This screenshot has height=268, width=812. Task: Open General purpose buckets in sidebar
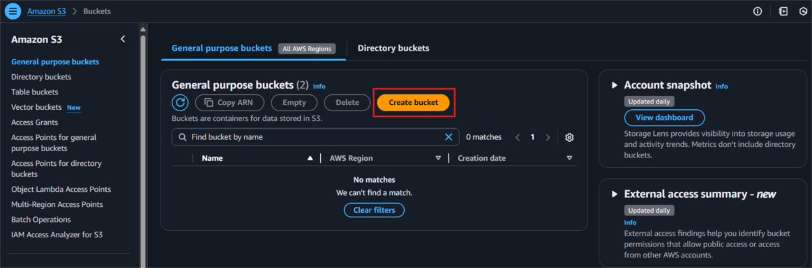point(55,62)
